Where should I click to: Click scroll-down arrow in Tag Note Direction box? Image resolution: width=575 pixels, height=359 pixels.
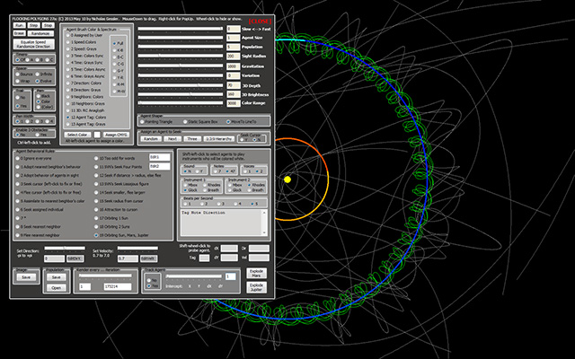pyautogui.click(x=264, y=232)
